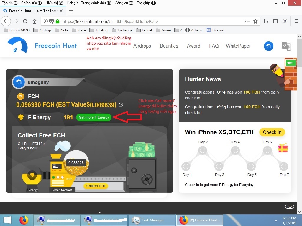
Task: Click the Collect FCH button
Action: (x=96, y=186)
